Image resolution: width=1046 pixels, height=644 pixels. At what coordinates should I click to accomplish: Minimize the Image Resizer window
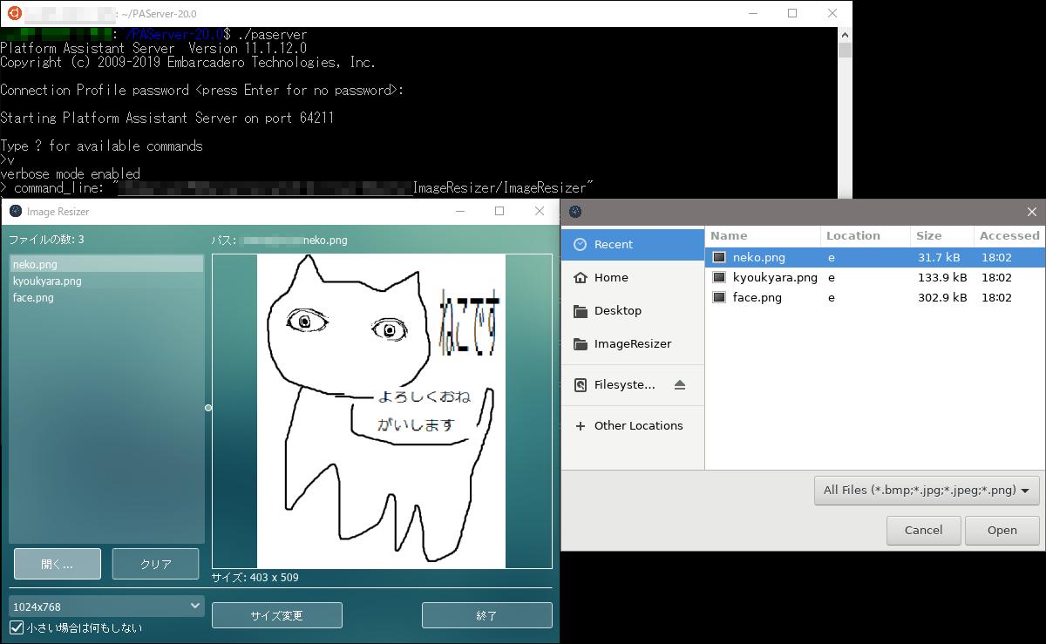[459, 211]
